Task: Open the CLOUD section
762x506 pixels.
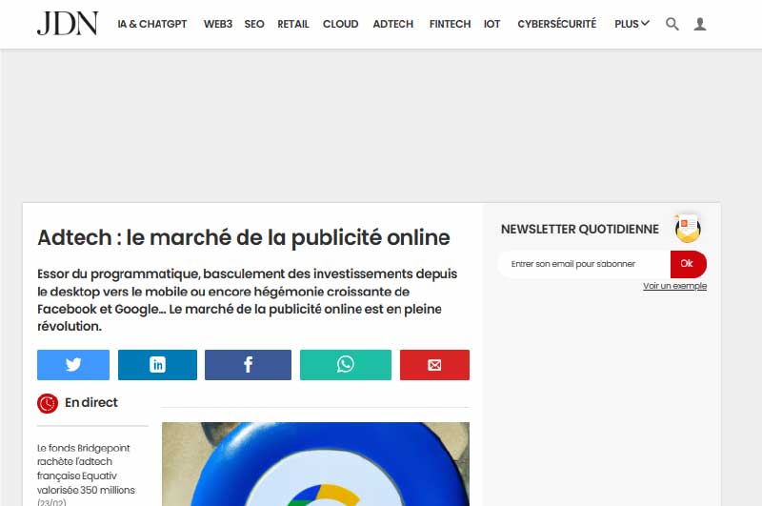Action: pyautogui.click(x=340, y=24)
